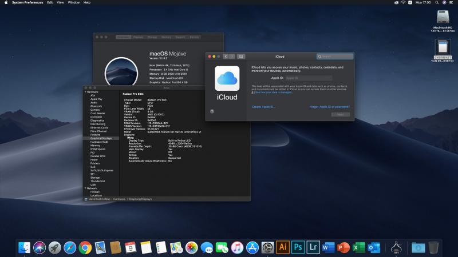
Task: Open Contacts book icon in Dock
Action: point(116,248)
